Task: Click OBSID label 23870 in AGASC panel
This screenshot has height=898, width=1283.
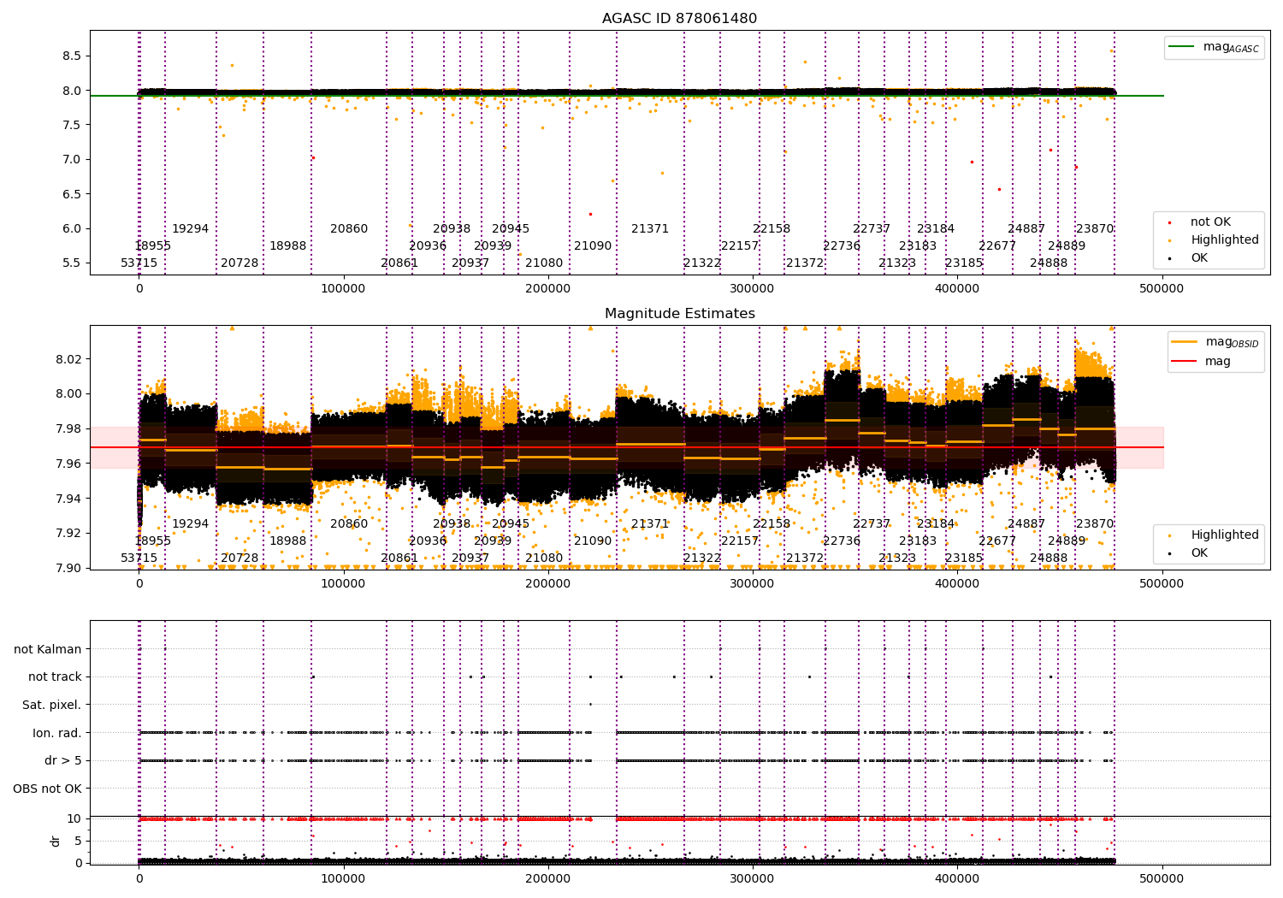Action: click(1095, 229)
